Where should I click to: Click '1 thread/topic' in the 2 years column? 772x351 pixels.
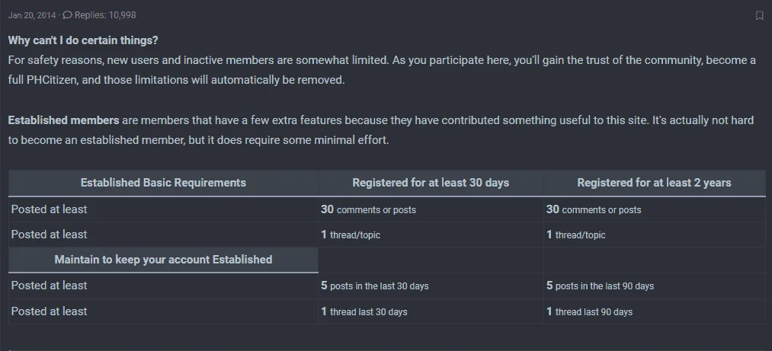tap(576, 235)
